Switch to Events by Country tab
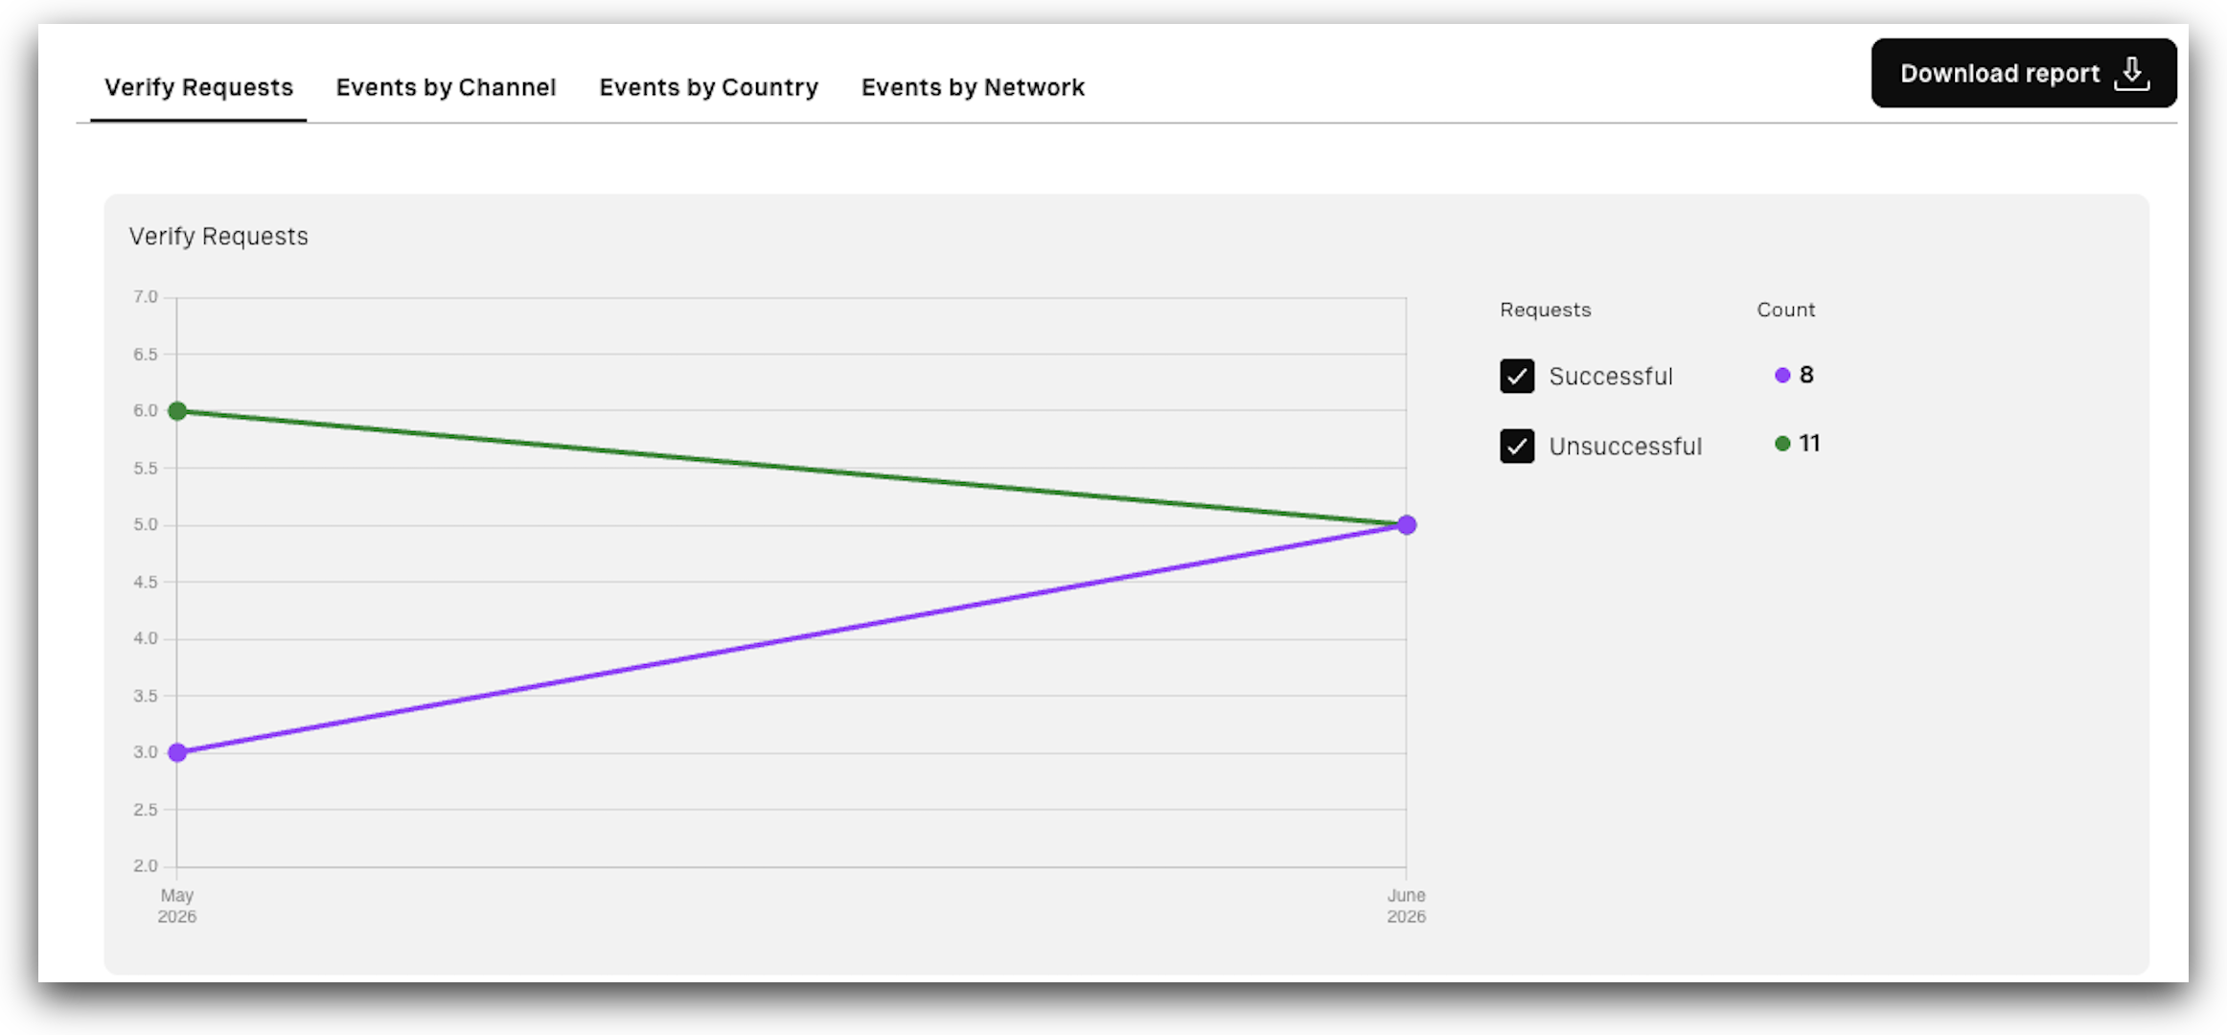 708,87
